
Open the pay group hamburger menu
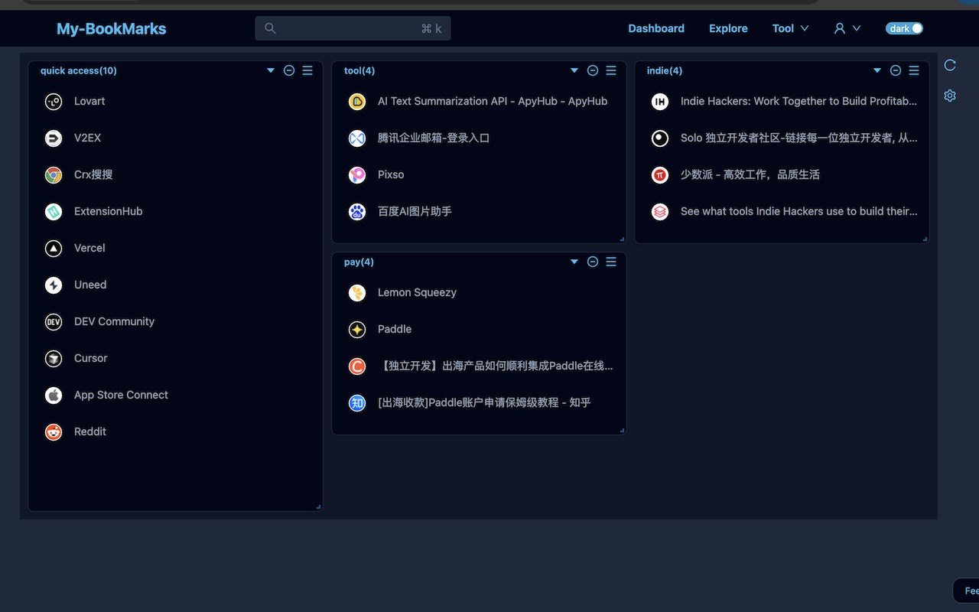(x=611, y=262)
